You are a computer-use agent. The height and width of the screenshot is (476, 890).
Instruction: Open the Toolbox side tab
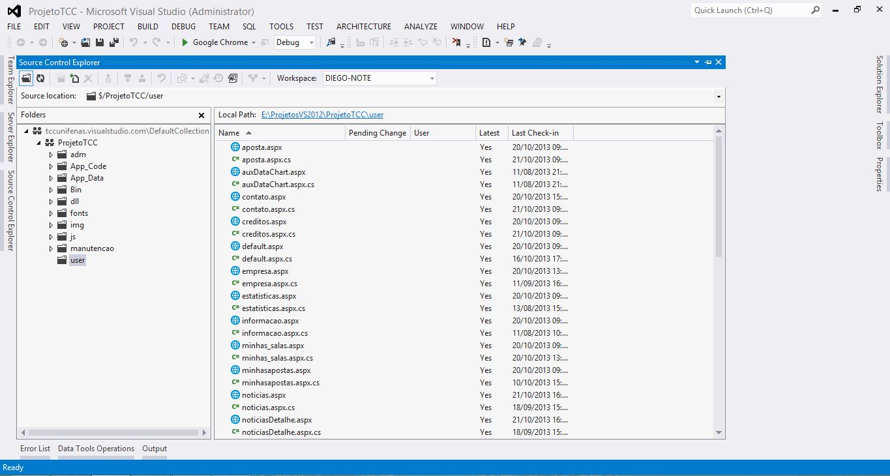point(880,136)
